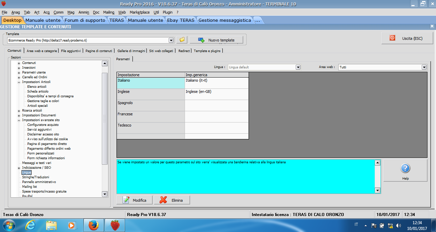This screenshot has height=232, width=436.
Task: Click the close X on the Gestione template header
Action: [433, 26]
